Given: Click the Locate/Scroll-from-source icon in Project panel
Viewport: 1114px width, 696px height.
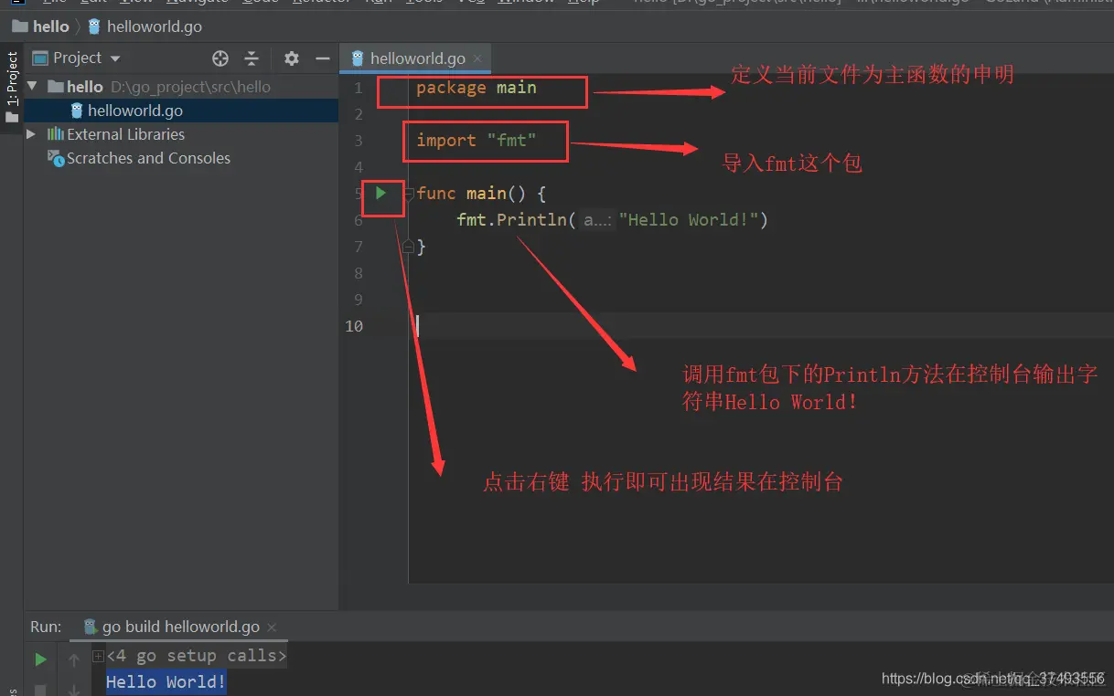Looking at the screenshot, I should (x=219, y=58).
